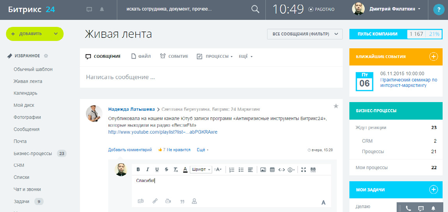The image size is (448, 212).
Task: Open Календарь from sidebar
Action: coord(25,93)
